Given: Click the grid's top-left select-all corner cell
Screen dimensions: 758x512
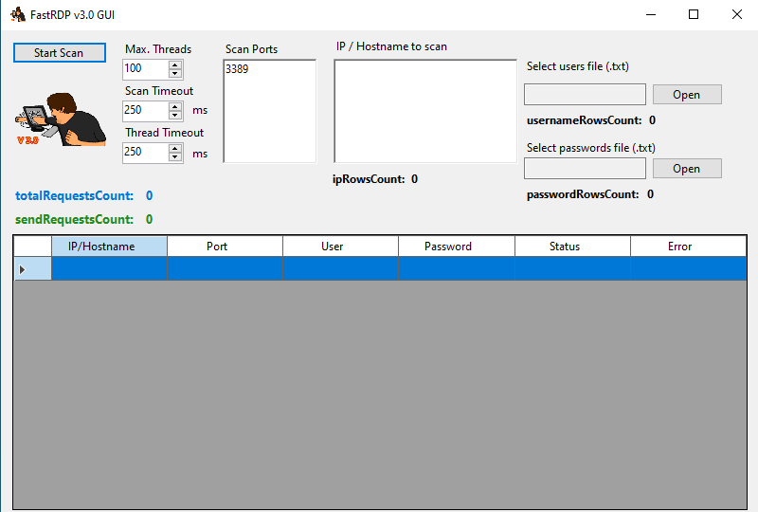Looking at the screenshot, I should pyautogui.click(x=32, y=247).
